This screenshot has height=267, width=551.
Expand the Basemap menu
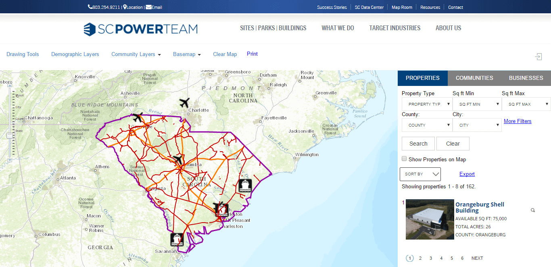187,54
